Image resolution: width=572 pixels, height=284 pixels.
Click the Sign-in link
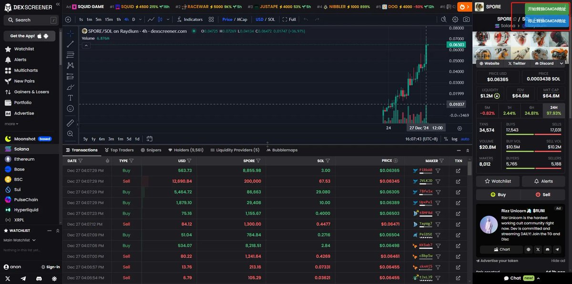pyautogui.click(x=50, y=267)
